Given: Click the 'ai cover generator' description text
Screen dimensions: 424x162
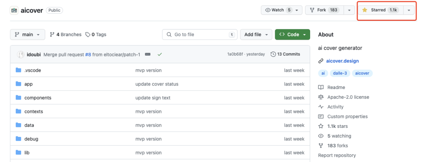Looking at the screenshot, I should pos(340,48).
